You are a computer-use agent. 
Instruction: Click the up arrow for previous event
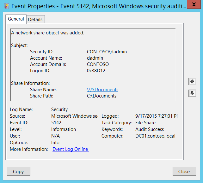(x=192, y=82)
